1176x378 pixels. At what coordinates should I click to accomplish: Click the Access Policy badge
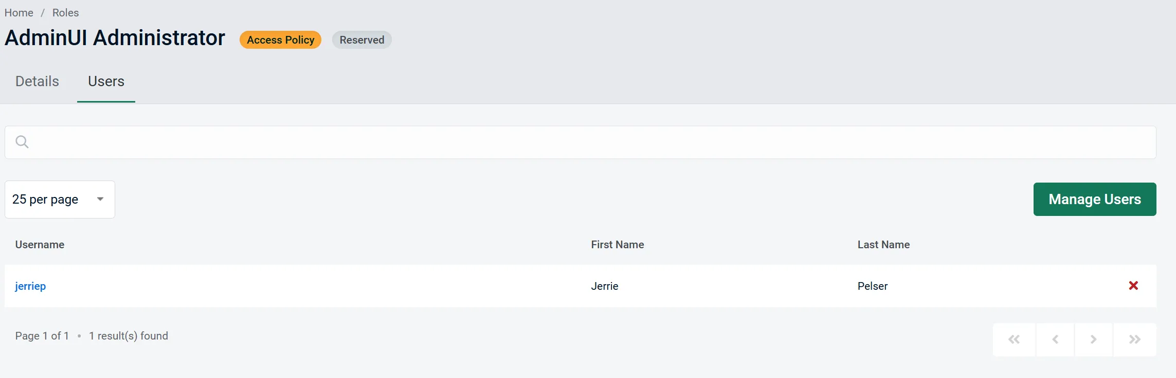tap(280, 39)
